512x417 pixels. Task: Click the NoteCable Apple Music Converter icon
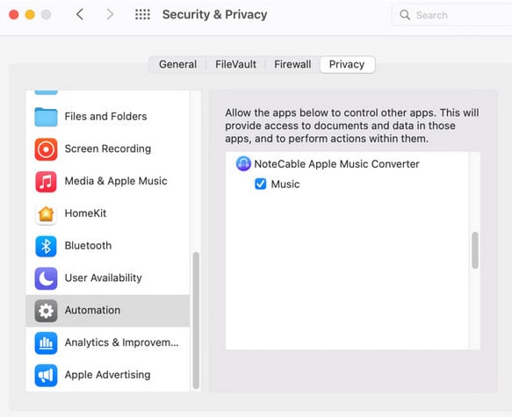click(x=243, y=164)
